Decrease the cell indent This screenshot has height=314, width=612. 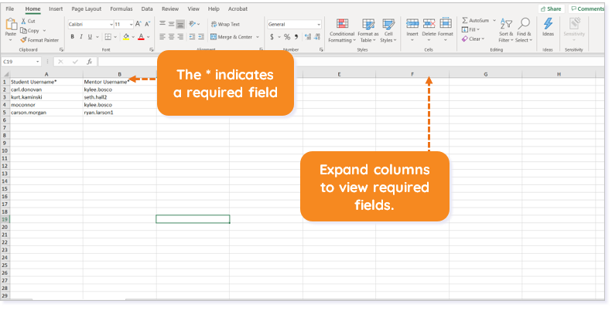[192, 36]
